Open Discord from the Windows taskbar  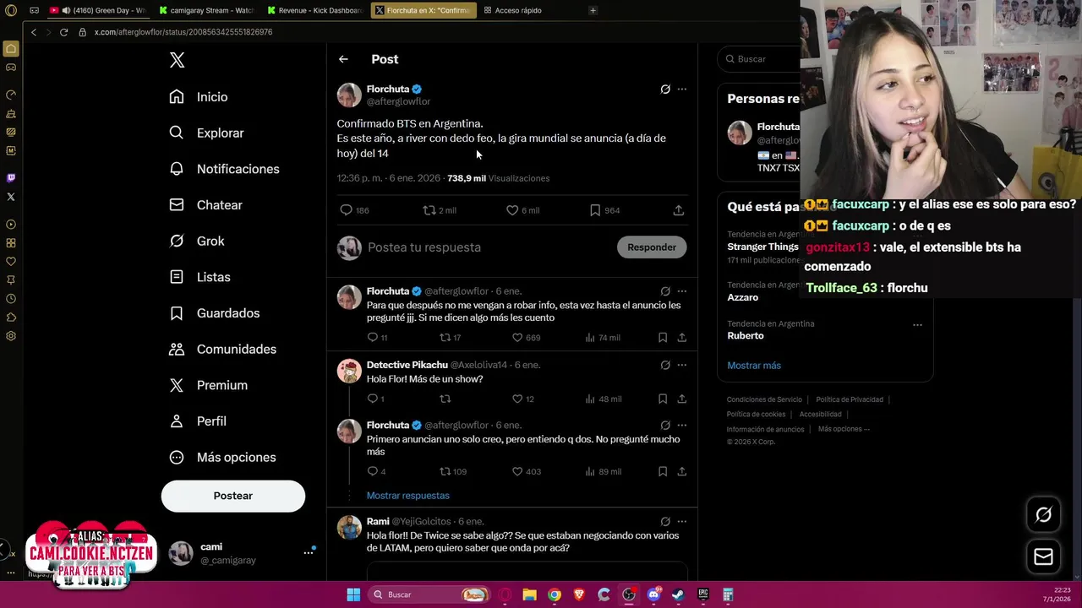tap(653, 594)
